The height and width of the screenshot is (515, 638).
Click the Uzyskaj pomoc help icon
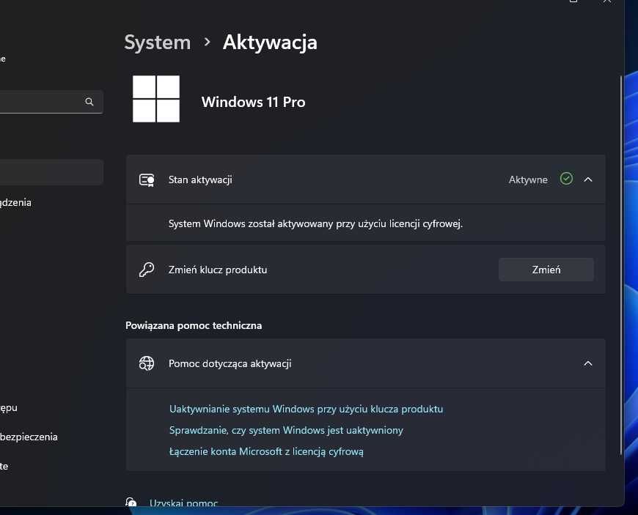click(x=131, y=502)
